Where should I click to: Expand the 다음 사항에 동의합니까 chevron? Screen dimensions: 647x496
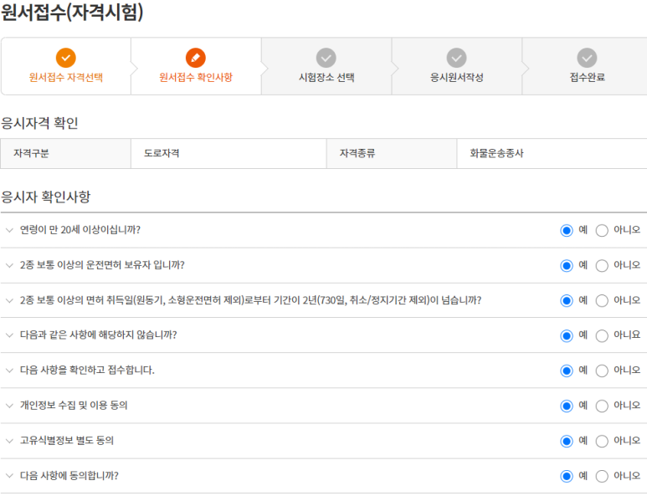(9, 476)
